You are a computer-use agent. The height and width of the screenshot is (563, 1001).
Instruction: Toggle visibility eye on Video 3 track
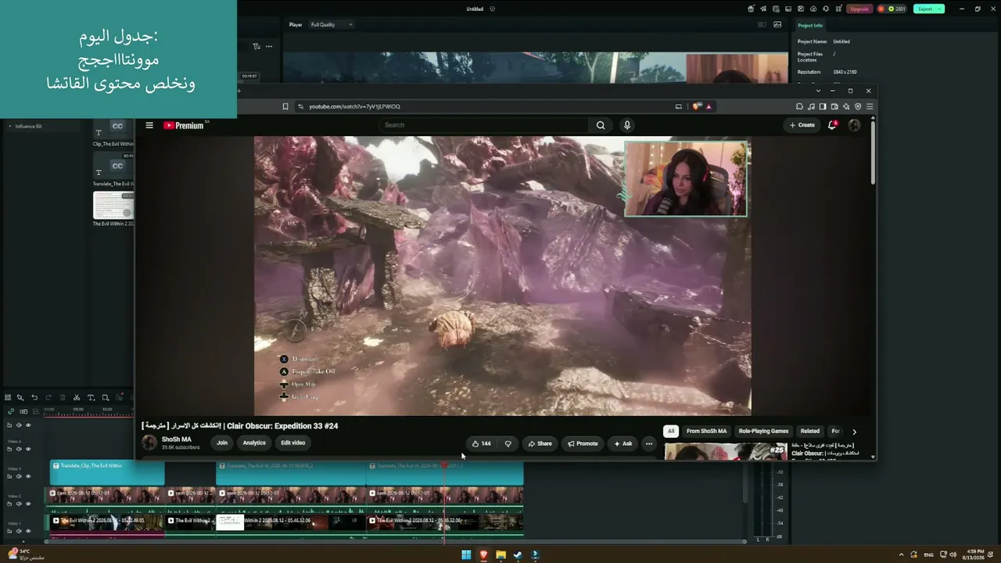click(28, 476)
